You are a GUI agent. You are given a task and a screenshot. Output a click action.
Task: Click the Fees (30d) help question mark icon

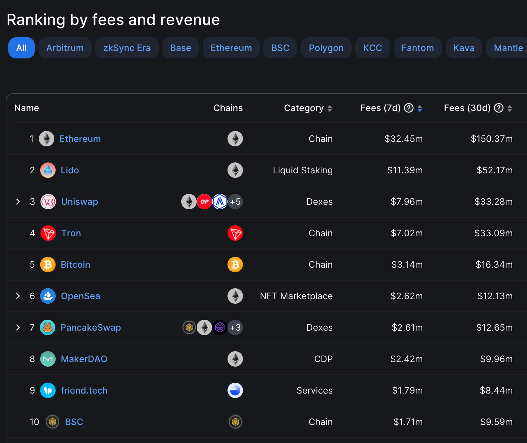tap(499, 108)
